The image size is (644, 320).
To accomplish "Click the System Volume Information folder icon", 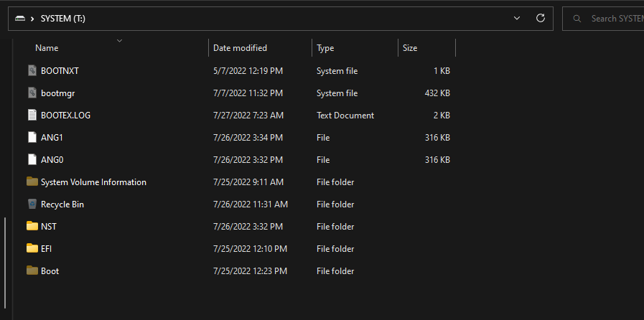I will pos(32,182).
